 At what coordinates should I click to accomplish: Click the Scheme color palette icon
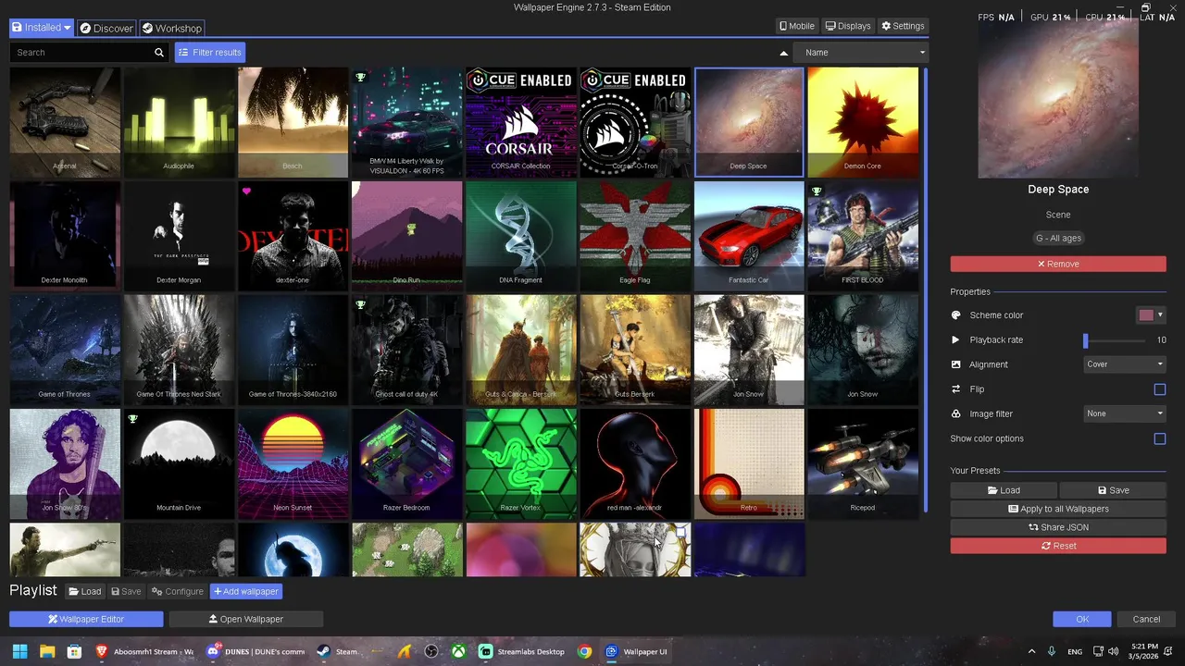point(956,315)
